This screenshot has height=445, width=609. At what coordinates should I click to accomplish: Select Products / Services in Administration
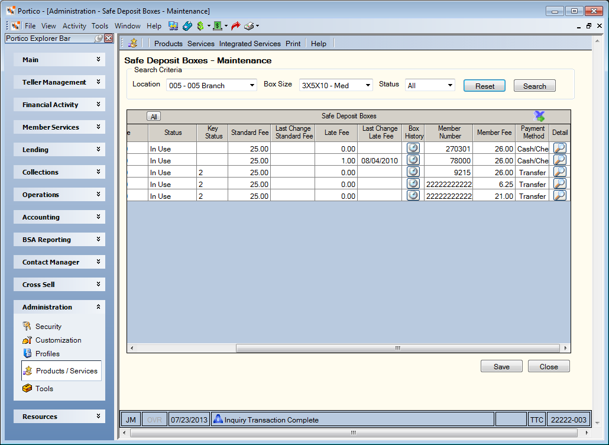click(x=61, y=371)
